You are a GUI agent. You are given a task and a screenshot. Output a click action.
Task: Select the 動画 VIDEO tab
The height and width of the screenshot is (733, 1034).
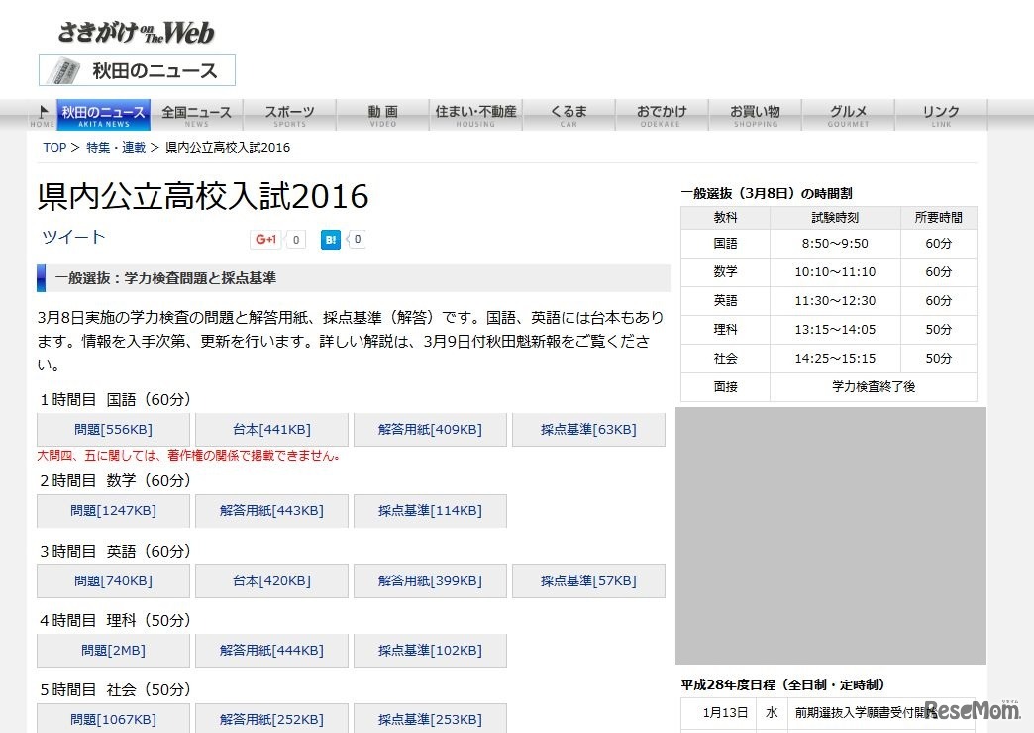point(381,112)
